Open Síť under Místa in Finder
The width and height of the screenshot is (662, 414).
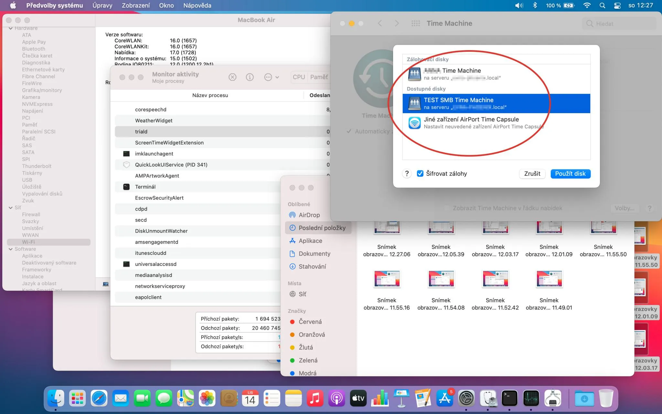point(302,294)
